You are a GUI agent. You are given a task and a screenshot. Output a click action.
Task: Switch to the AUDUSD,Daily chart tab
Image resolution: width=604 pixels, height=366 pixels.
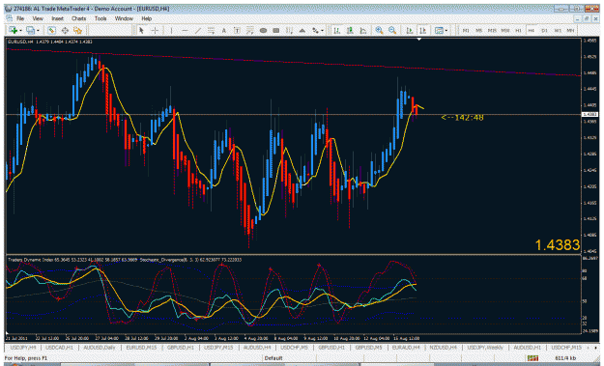(x=100, y=348)
